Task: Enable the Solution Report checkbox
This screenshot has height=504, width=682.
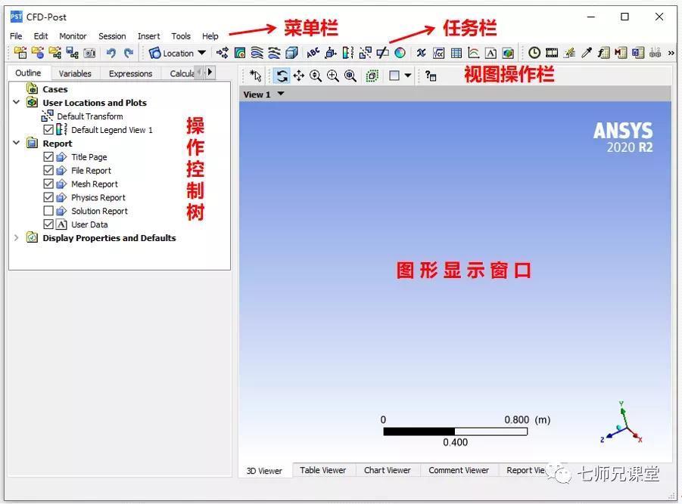Action: click(48, 211)
